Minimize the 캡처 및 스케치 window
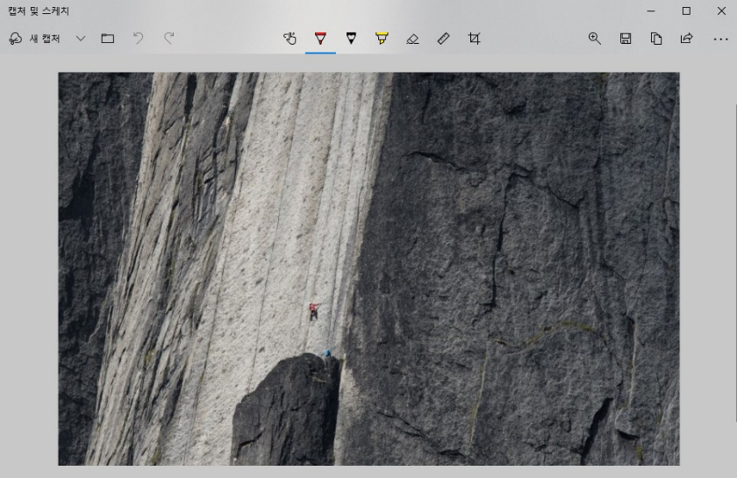Screen dimensions: 737x478 651,11
